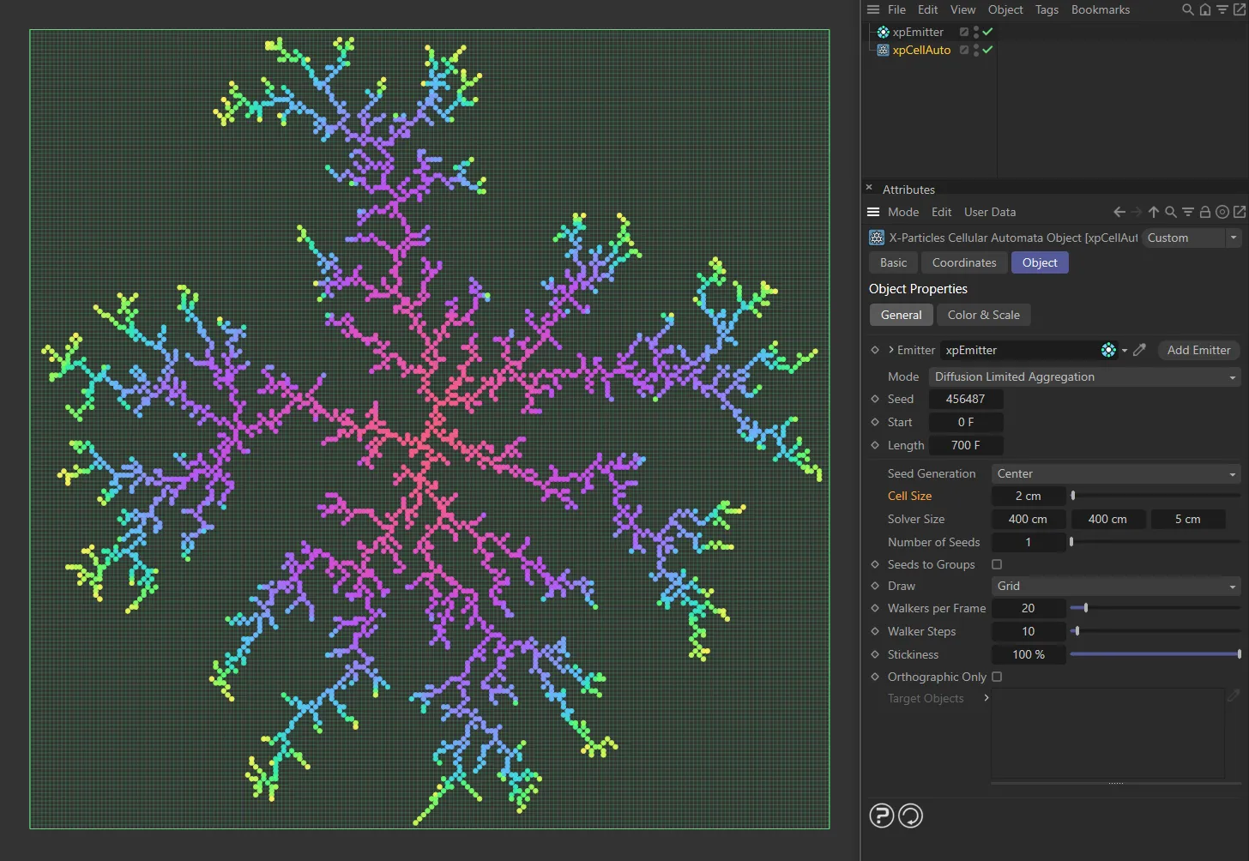This screenshot has width=1249, height=861.
Task: Click the xpCellAuto cellular automata icon
Action: point(883,50)
